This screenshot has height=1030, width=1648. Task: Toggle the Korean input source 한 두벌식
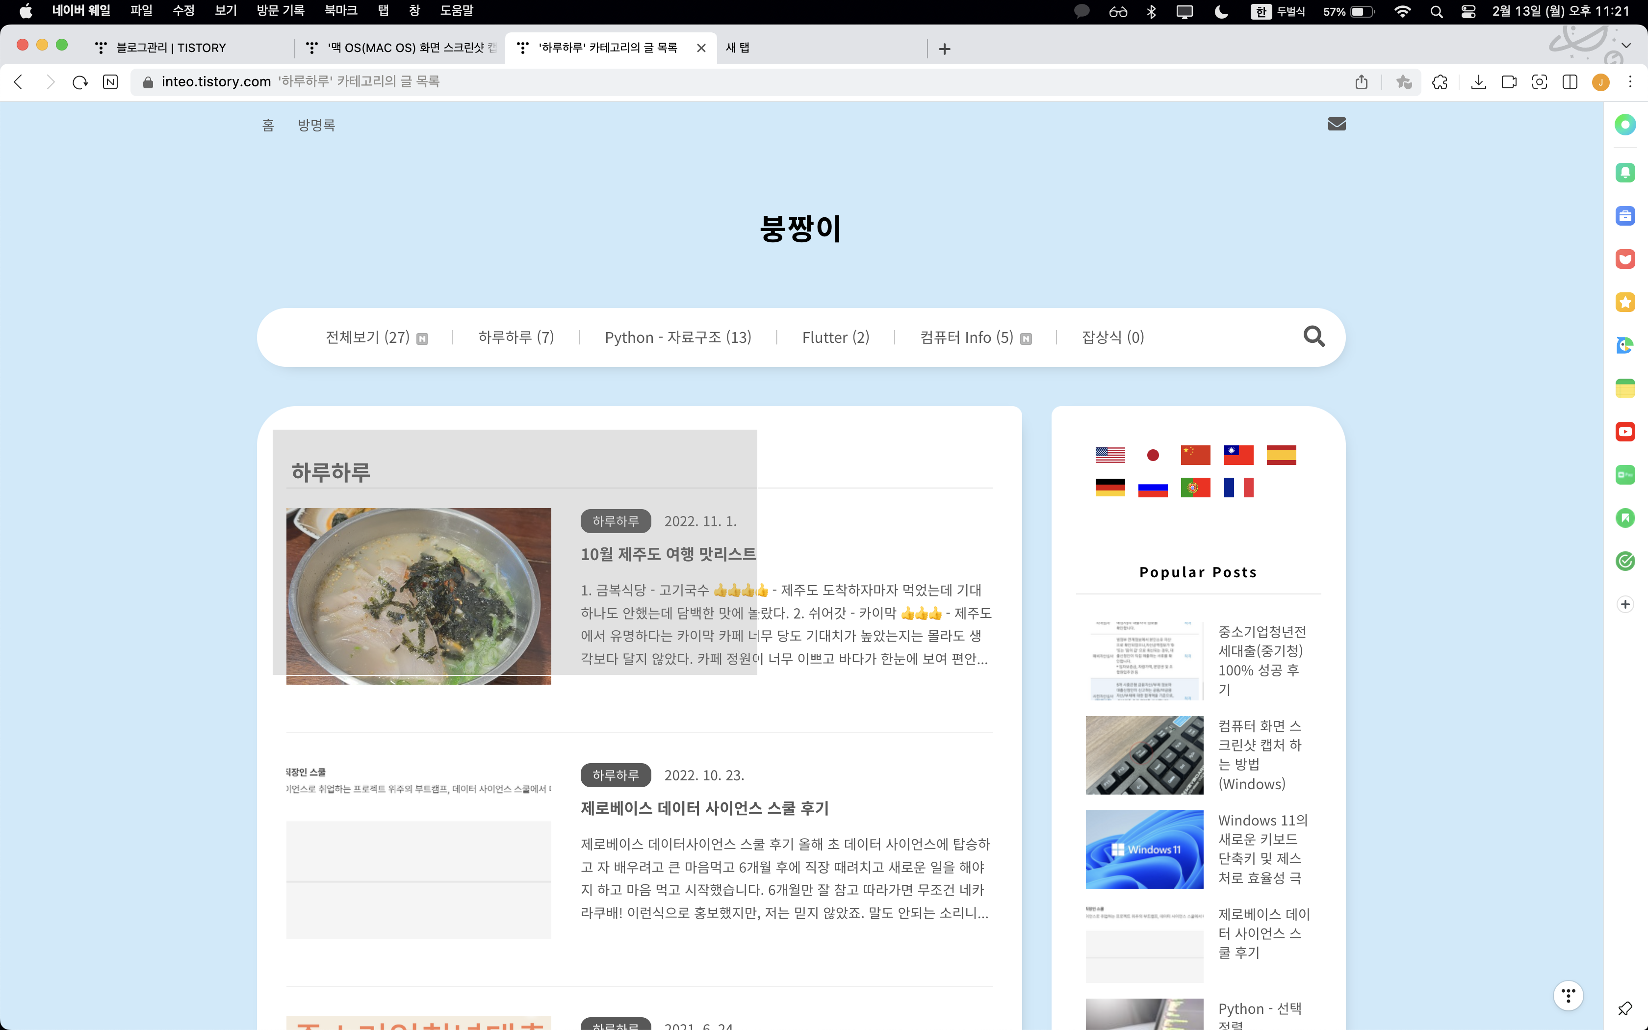1278,12
